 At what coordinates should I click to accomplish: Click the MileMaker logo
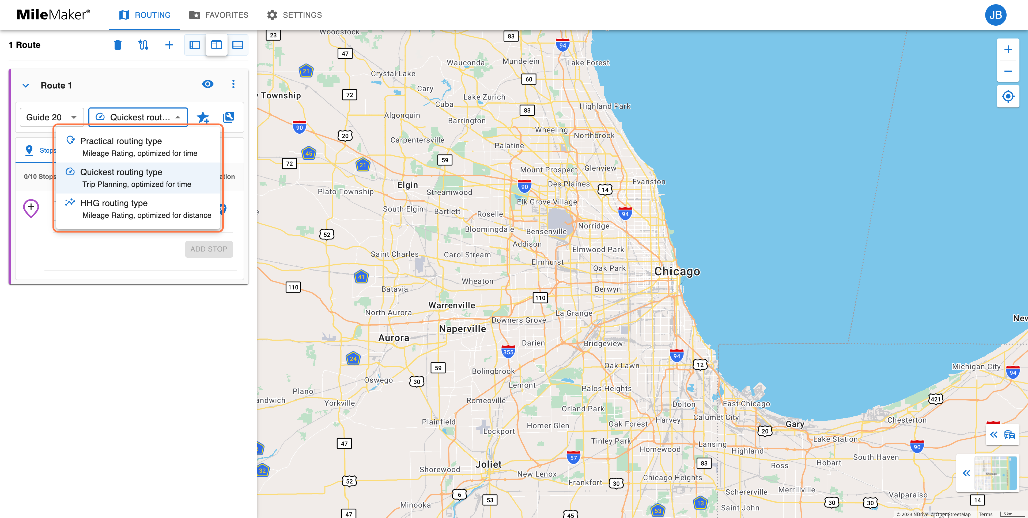(x=53, y=15)
